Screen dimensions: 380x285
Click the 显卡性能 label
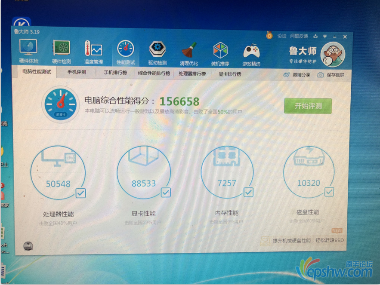pyautogui.click(x=143, y=214)
